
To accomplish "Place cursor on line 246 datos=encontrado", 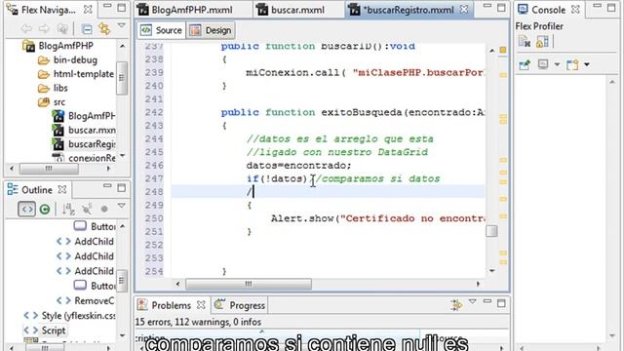I will tap(298, 165).
